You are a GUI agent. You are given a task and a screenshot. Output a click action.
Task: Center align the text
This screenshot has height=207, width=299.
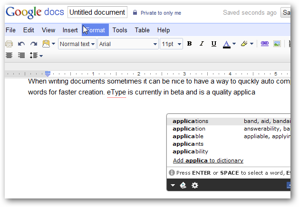point(9,56)
